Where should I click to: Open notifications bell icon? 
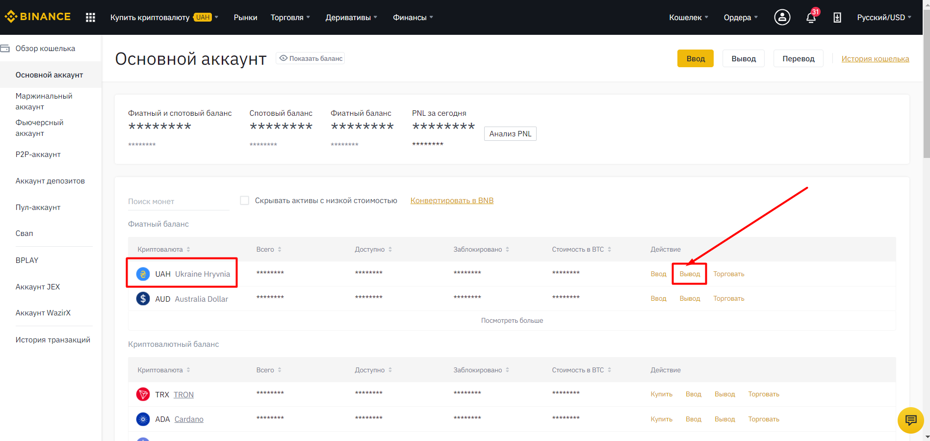[x=811, y=18]
